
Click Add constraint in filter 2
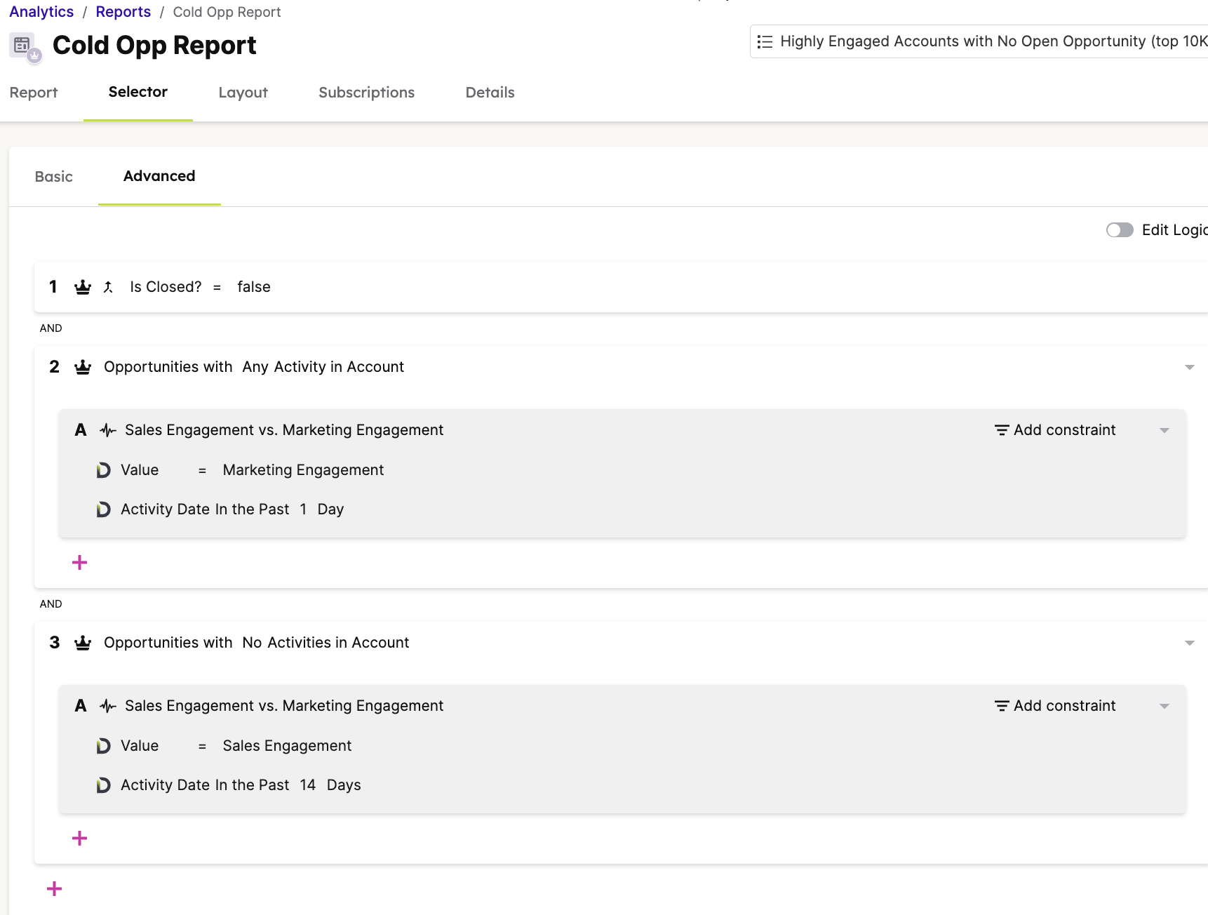(1055, 430)
